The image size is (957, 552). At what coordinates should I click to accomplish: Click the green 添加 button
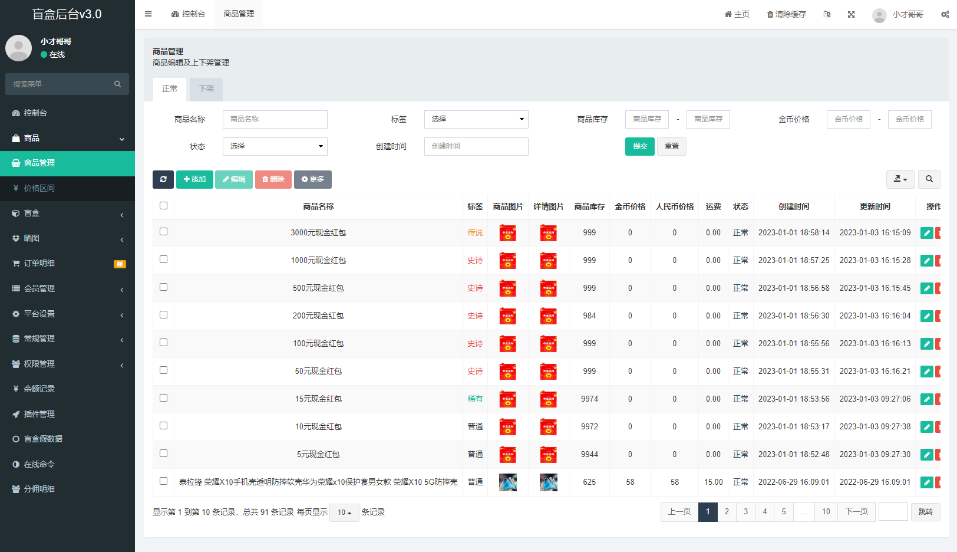(194, 179)
